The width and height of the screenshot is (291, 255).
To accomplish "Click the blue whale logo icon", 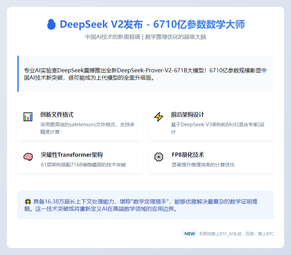I will (51, 24).
